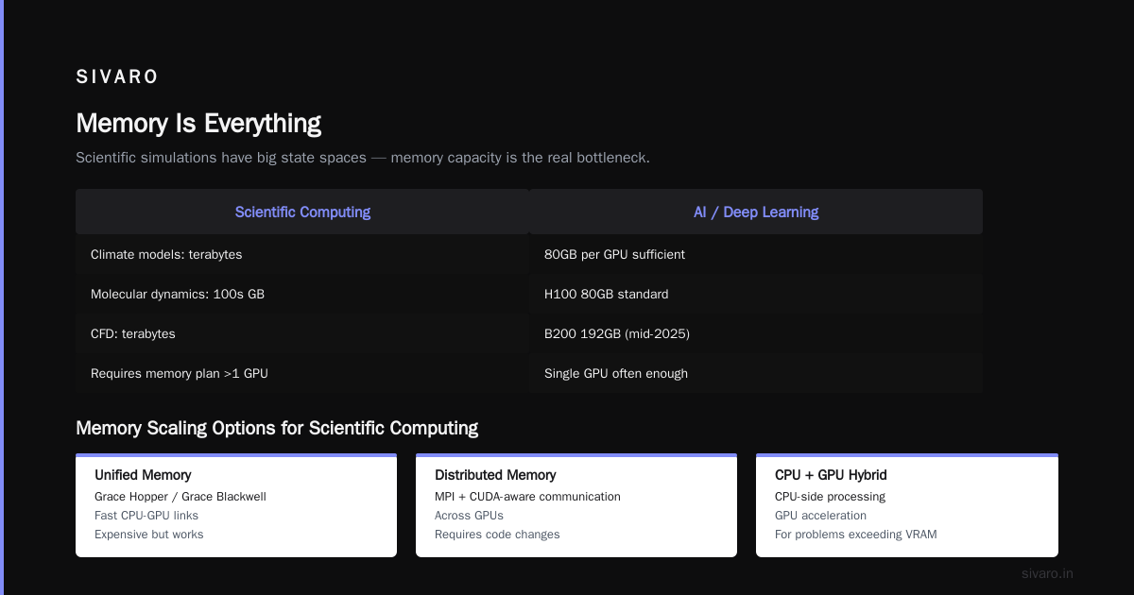Click the 'Fast CPU-GPU links' line

click(146, 516)
